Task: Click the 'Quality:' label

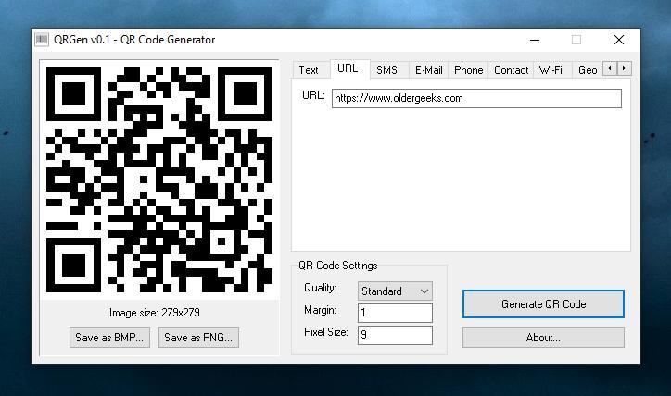Action: 320,288
